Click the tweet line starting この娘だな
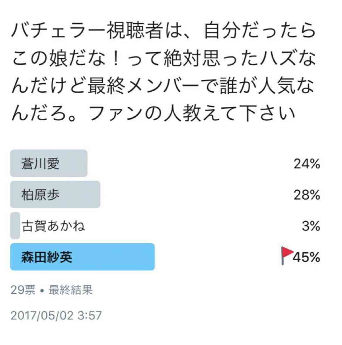 [163, 58]
